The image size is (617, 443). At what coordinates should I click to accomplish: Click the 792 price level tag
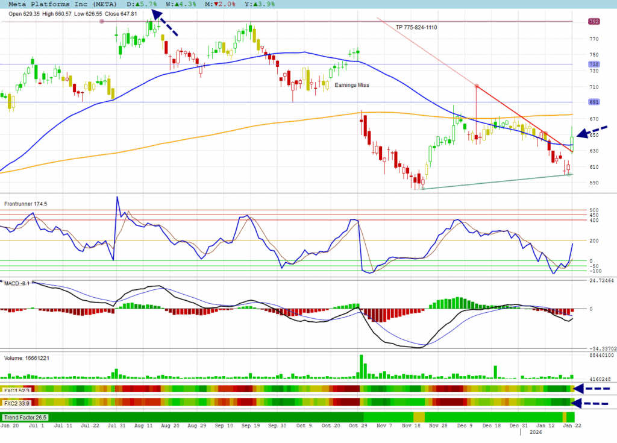click(x=594, y=22)
